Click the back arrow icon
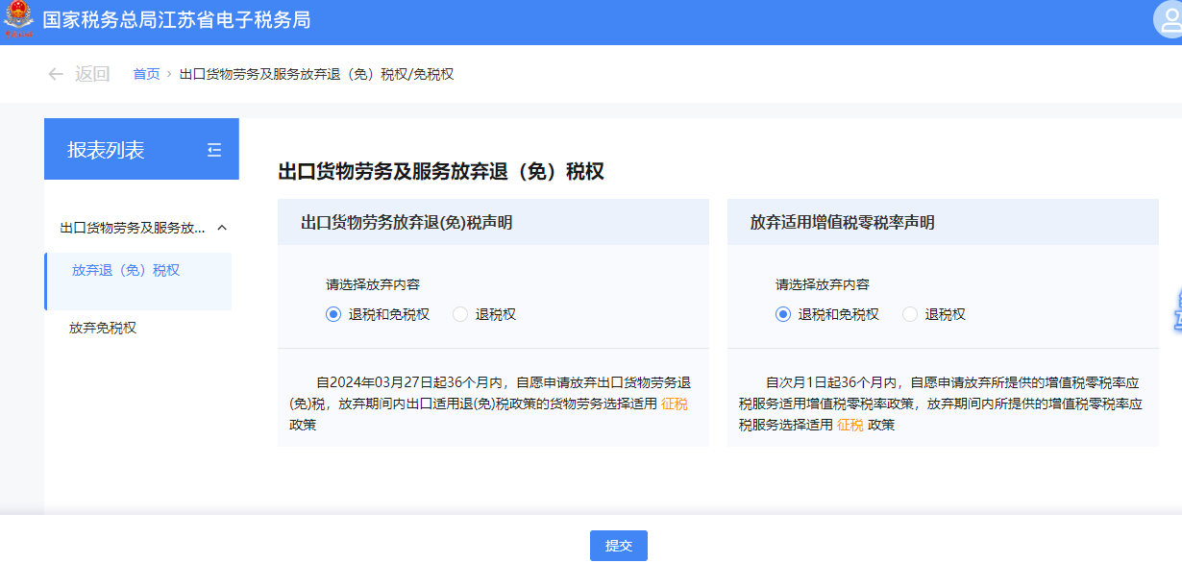Image resolution: width=1182 pixels, height=563 pixels. click(55, 74)
